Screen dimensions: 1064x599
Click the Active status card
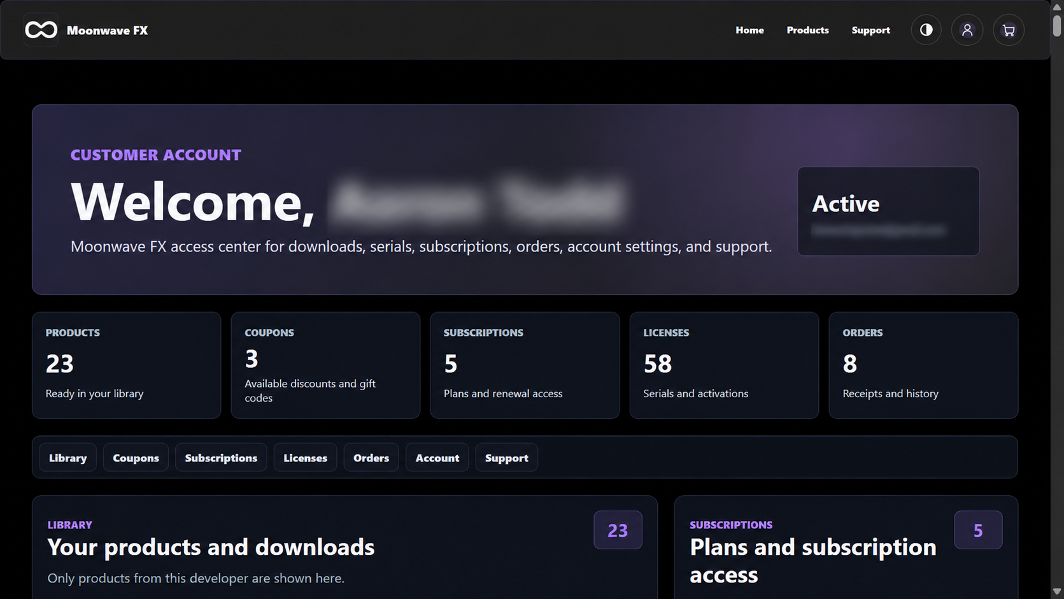click(x=888, y=211)
